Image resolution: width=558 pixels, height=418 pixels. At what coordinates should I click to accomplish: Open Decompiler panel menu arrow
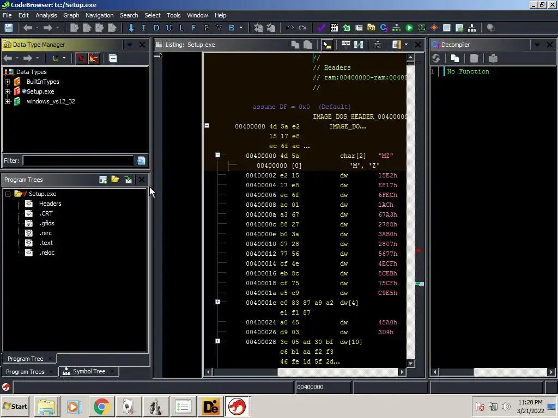pyautogui.click(x=537, y=45)
